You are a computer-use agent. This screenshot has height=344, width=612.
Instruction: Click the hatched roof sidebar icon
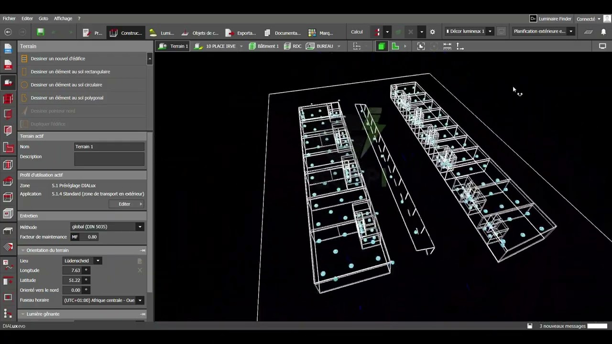(x=8, y=247)
